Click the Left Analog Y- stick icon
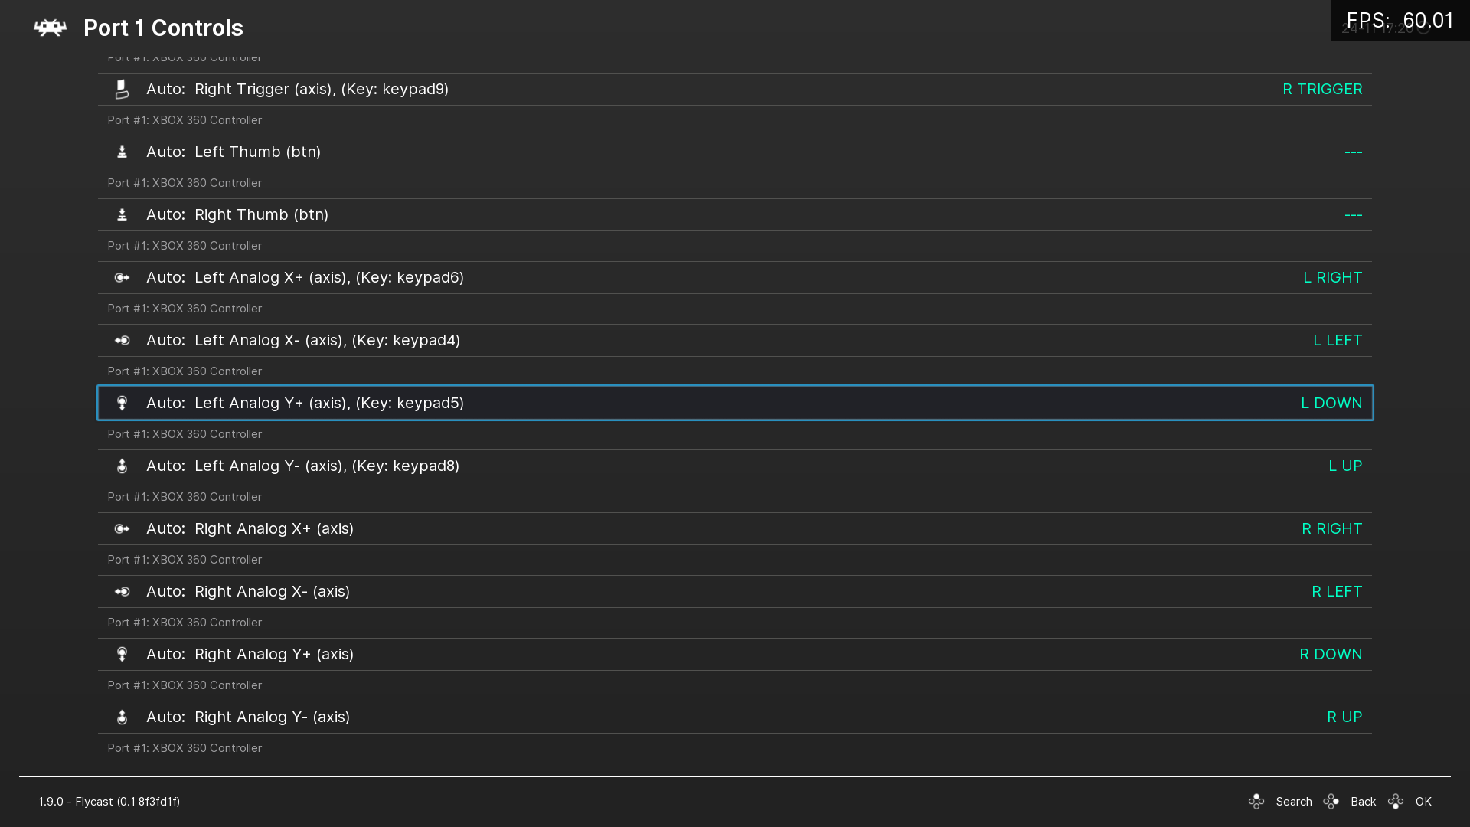 point(122,466)
